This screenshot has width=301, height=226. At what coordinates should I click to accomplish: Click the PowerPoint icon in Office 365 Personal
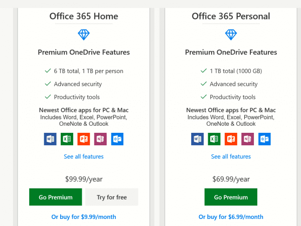pos(231,139)
